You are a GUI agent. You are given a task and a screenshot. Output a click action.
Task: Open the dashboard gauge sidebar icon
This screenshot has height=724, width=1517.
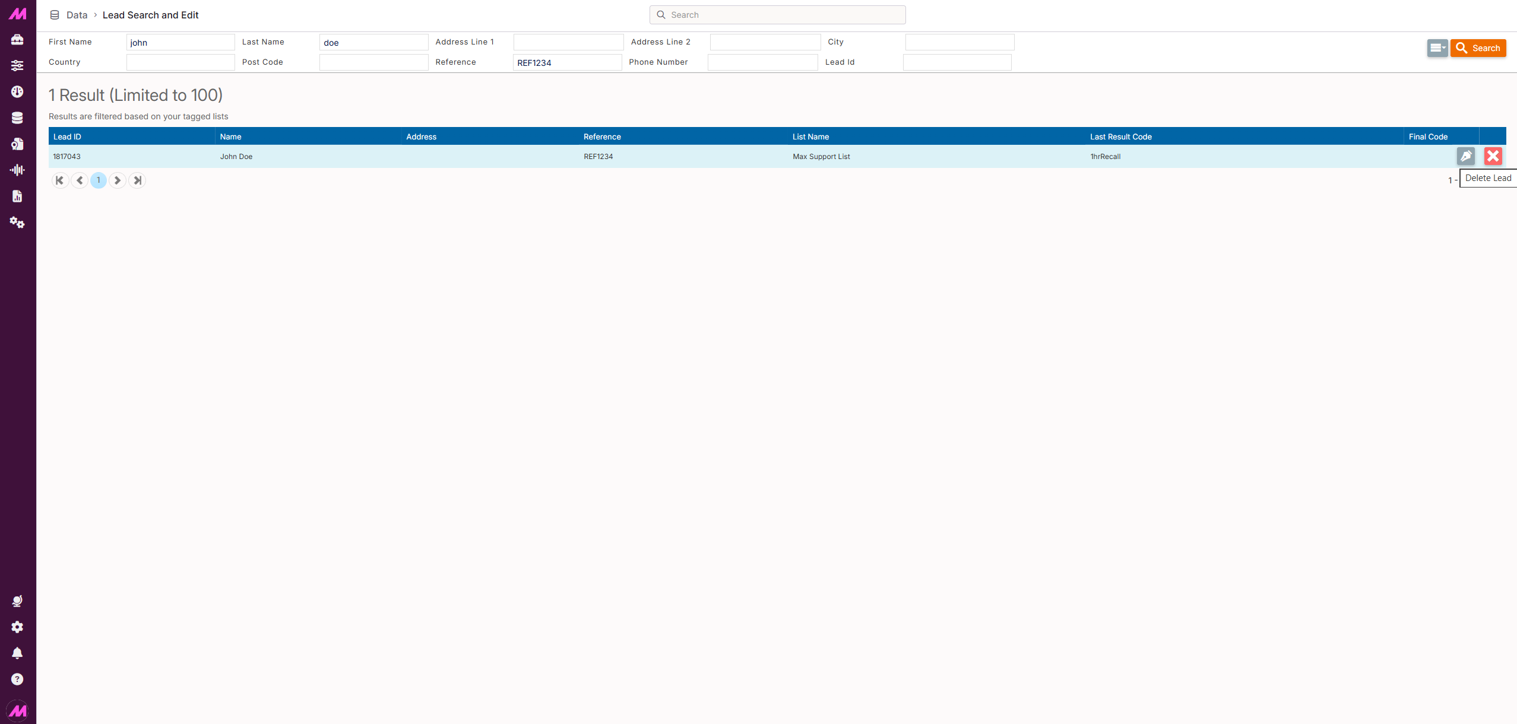pos(17,92)
